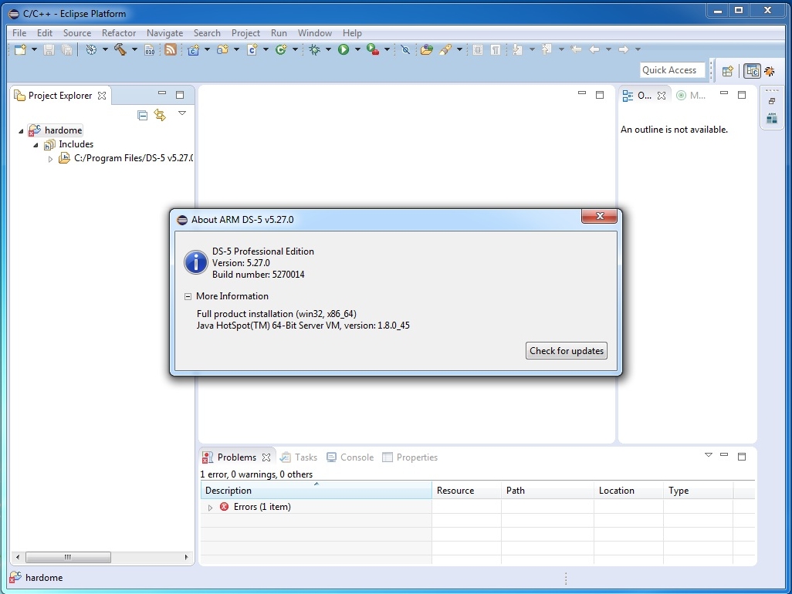Open the Search menu
The height and width of the screenshot is (594, 792).
[x=207, y=33]
